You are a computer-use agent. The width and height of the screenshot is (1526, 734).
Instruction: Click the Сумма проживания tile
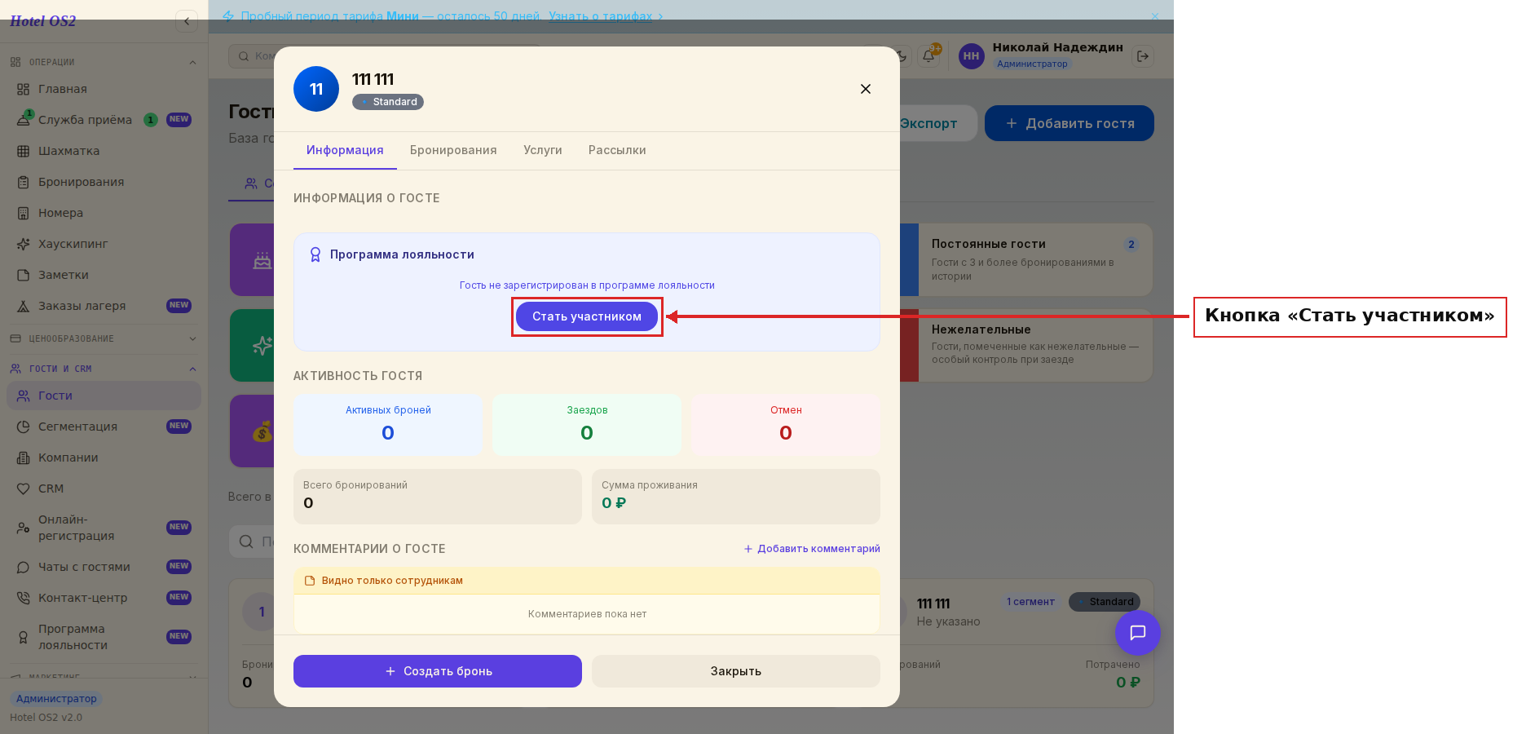(x=736, y=496)
